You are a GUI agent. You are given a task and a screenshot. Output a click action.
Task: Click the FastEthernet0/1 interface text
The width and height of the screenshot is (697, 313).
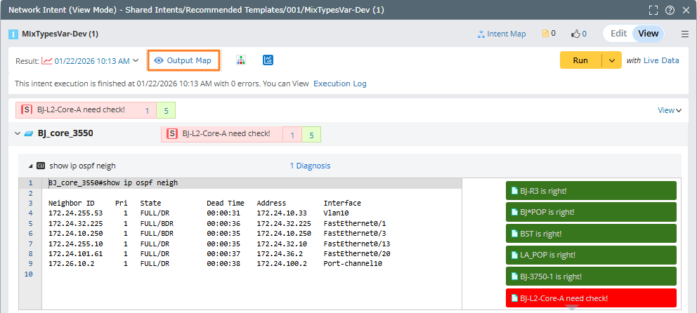point(355,223)
